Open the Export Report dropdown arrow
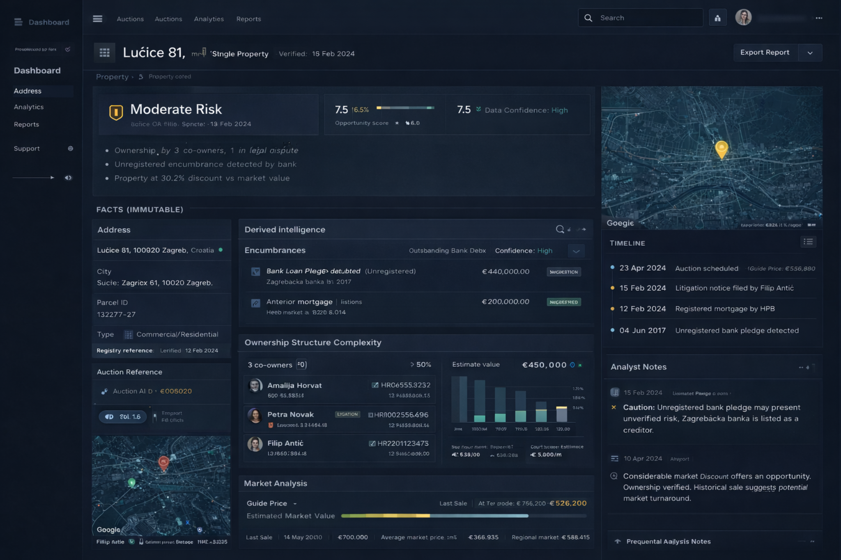 click(x=810, y=53)
